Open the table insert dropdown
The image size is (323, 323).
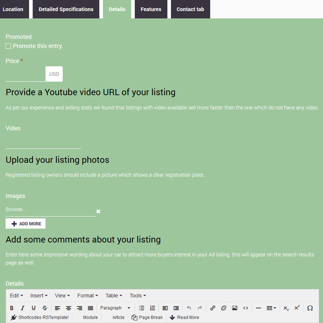pyautogui.click(x=271, y=308)
